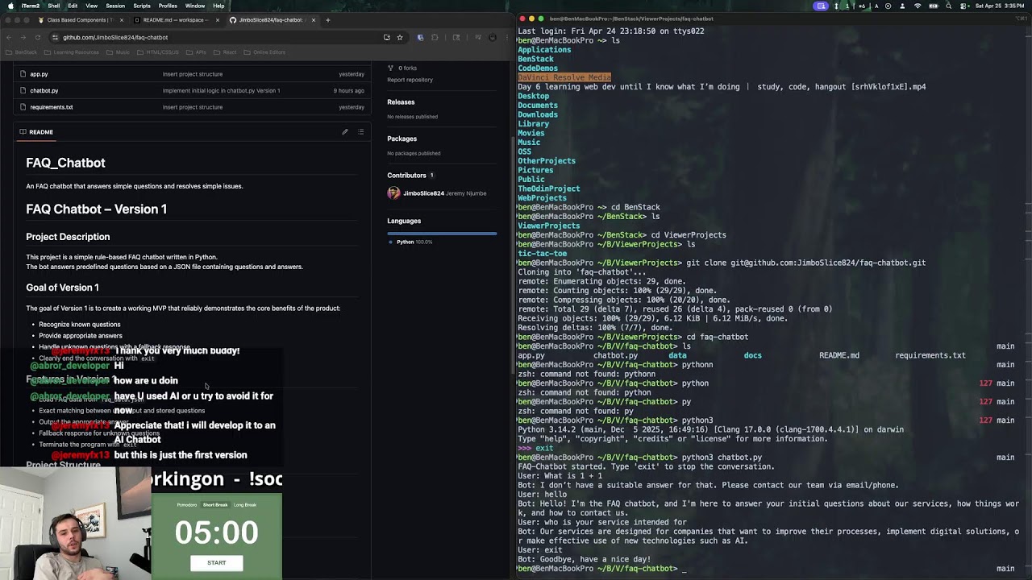Open the README outline list icon
The height and width of the screenshot is (580, 1032).
tap(360, 132)
